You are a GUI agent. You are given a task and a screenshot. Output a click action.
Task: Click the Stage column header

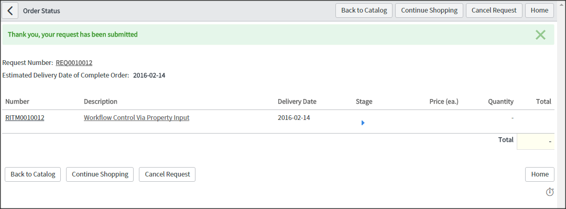[364, 102]
